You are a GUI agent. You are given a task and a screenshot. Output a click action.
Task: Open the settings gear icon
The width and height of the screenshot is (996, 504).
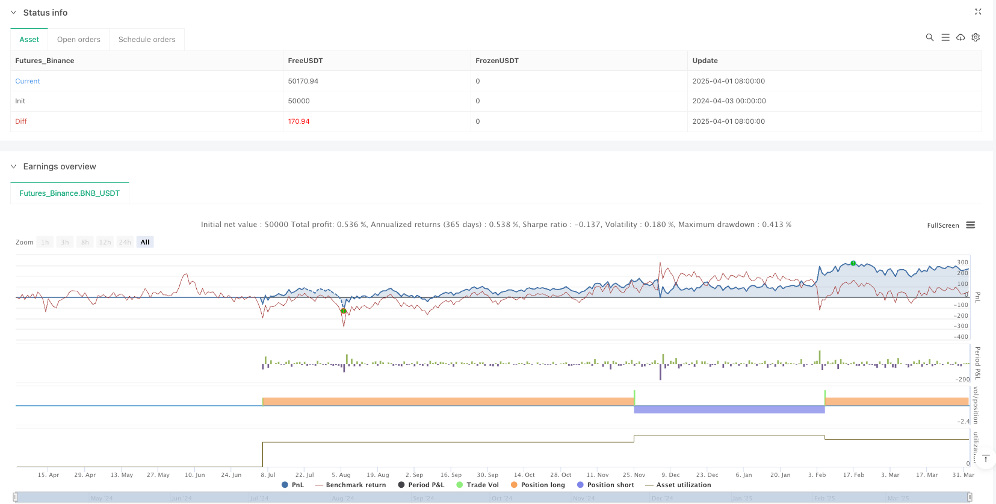pyautogui.click(x=976, y=37)
